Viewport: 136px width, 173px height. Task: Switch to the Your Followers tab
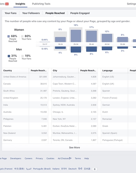(31, 13)
